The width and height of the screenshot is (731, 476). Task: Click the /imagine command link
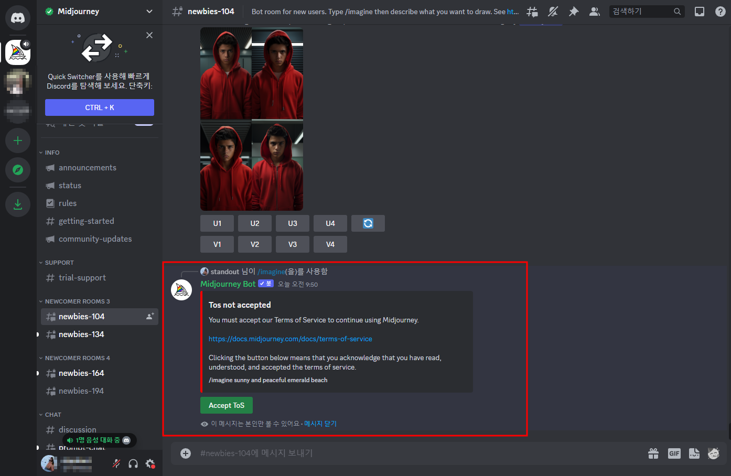click(271, 272)
